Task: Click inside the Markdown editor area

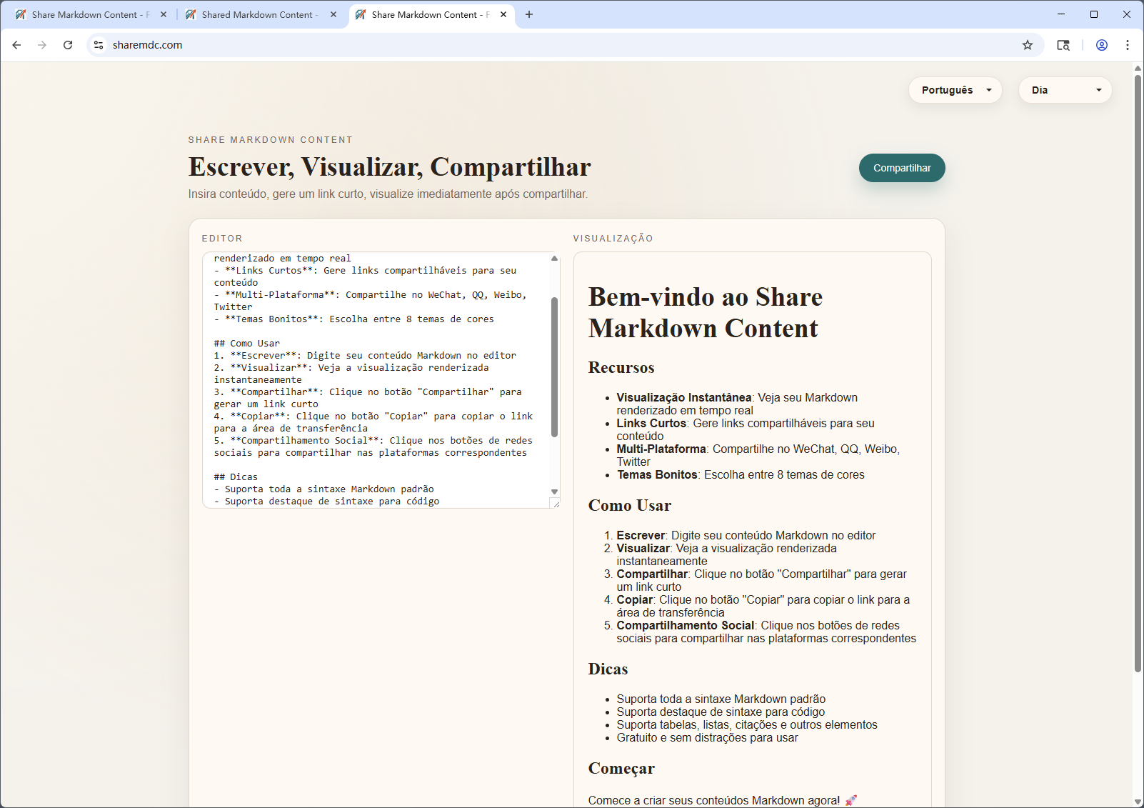Action: (371, 379)
